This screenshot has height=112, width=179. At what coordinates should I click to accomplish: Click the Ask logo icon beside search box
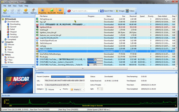tap(69, 11)
